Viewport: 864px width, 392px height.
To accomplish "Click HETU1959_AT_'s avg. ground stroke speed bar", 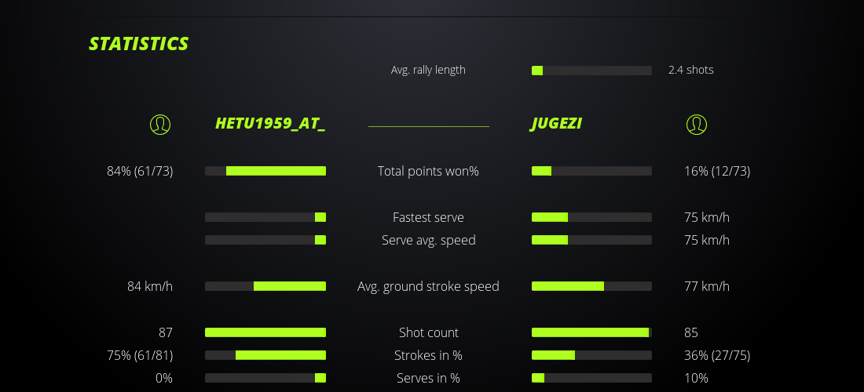I will point(265,286).
